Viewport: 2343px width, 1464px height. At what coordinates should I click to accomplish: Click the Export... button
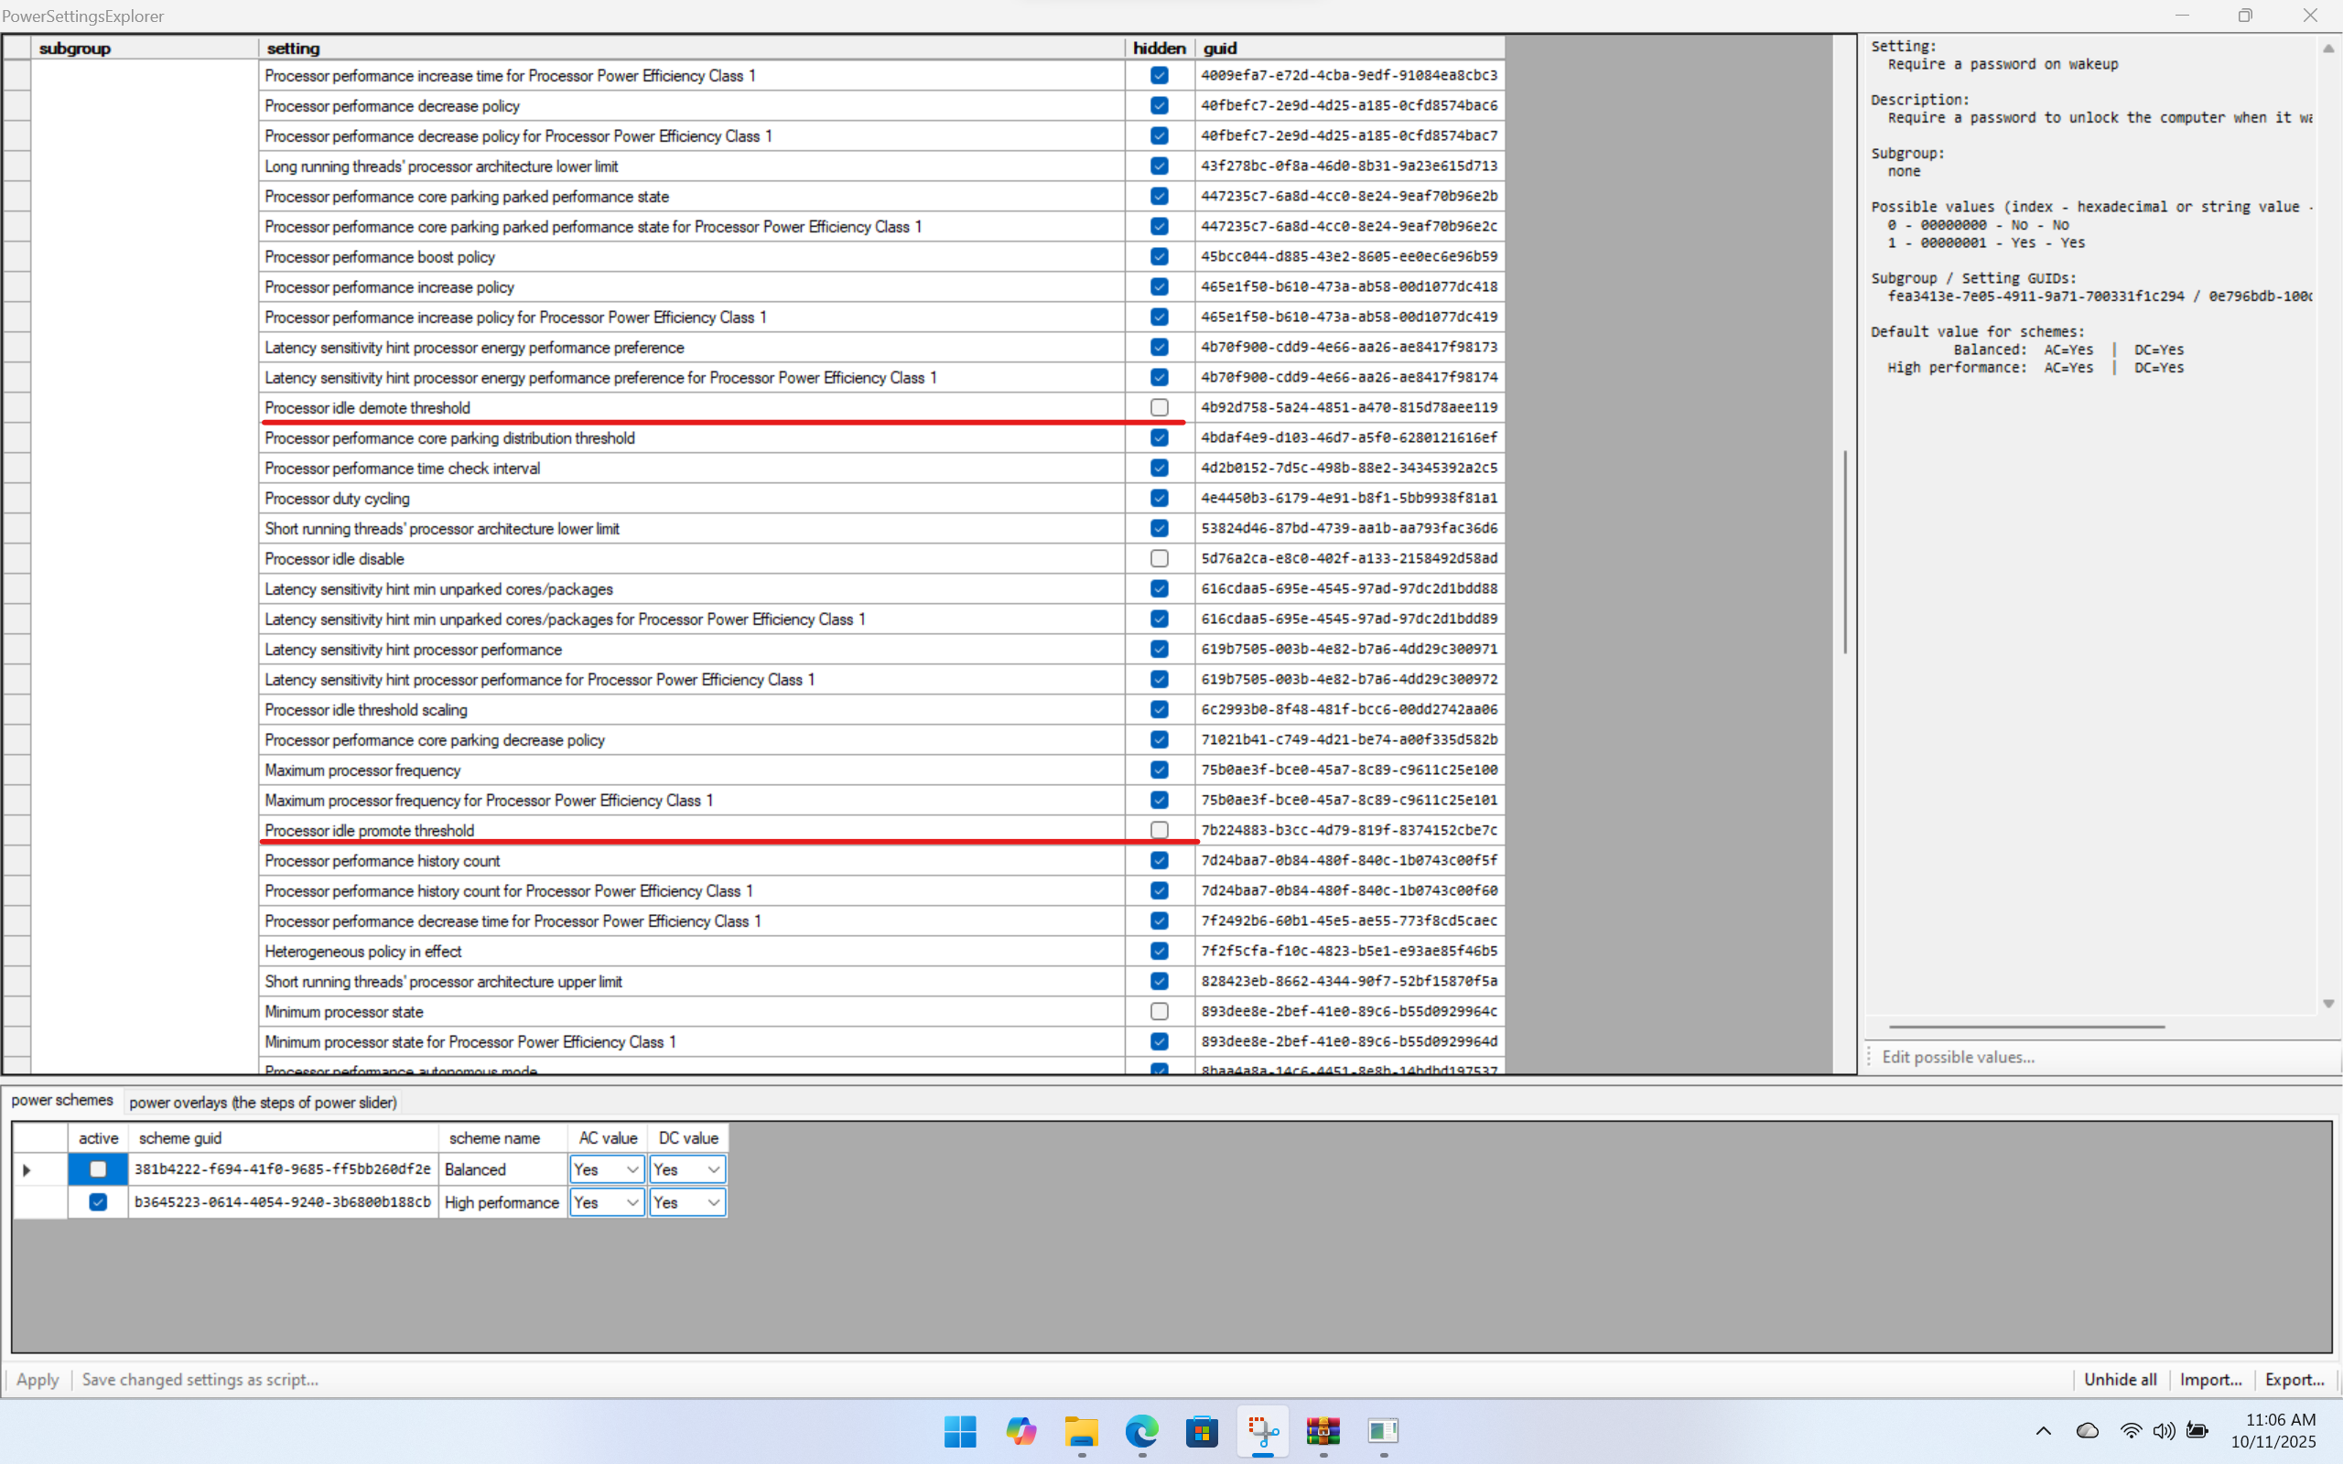[2294, 1380]
